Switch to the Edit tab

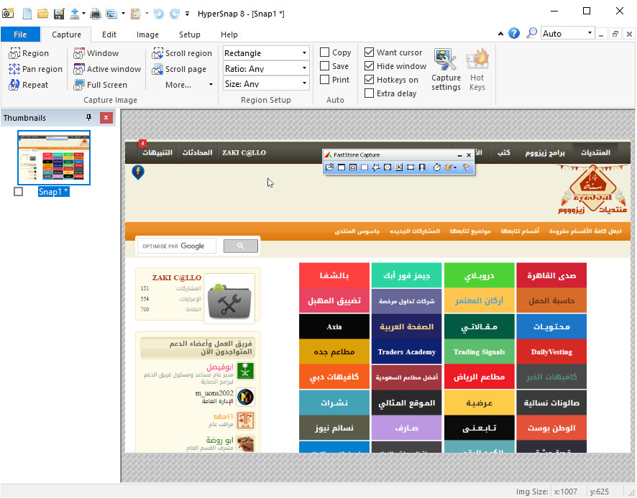pos(109,34)
